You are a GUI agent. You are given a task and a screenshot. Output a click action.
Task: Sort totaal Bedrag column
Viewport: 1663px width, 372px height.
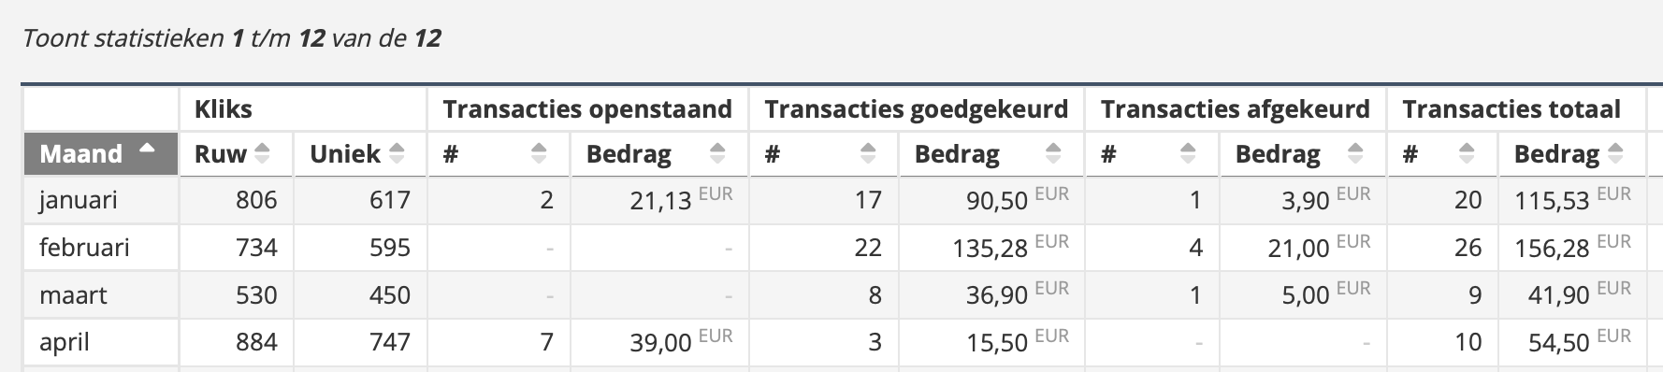(x=1571, y=153)
